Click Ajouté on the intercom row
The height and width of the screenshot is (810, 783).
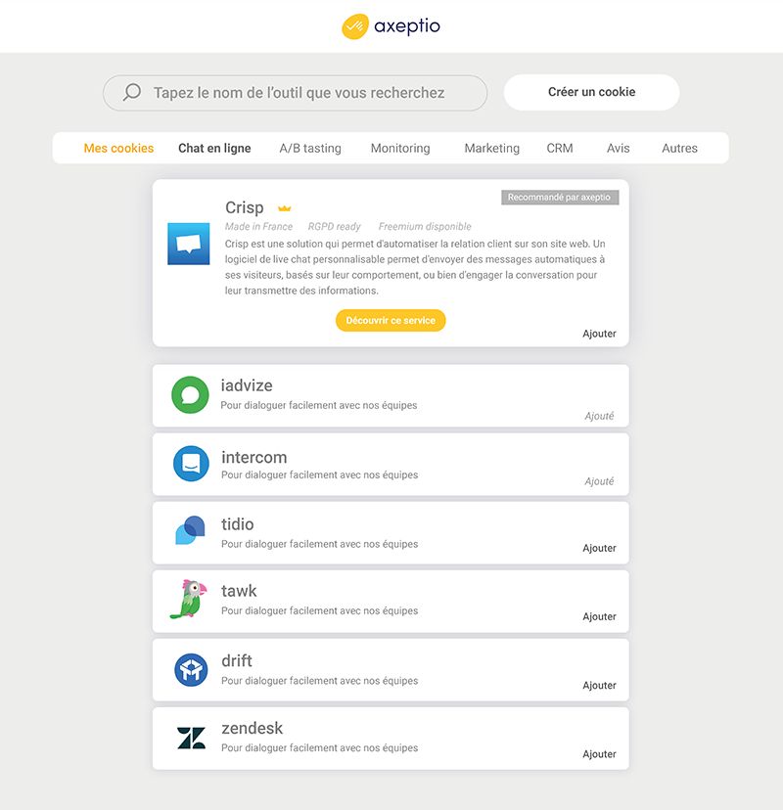pos(599,481)
